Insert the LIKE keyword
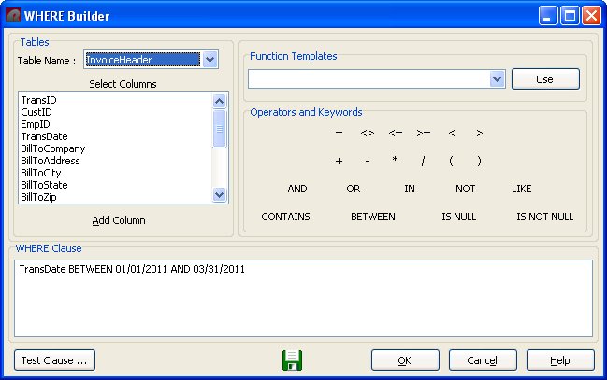 point(521,189)
